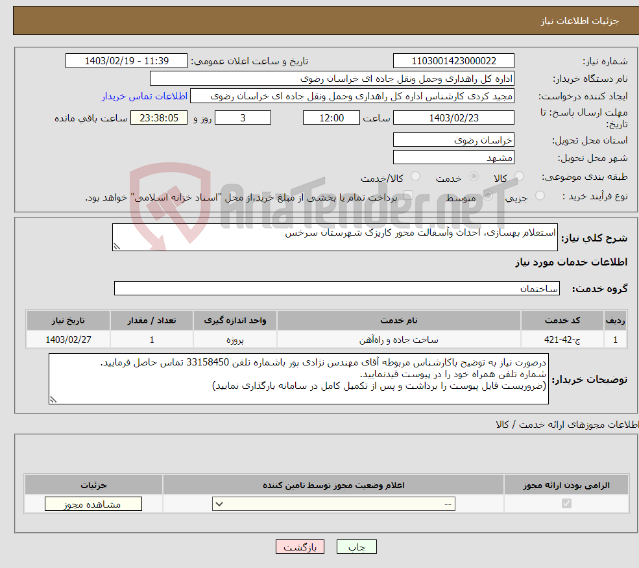Click the province field خراسان رضوی
The image size is (639, 568).
tap(453, 140)
